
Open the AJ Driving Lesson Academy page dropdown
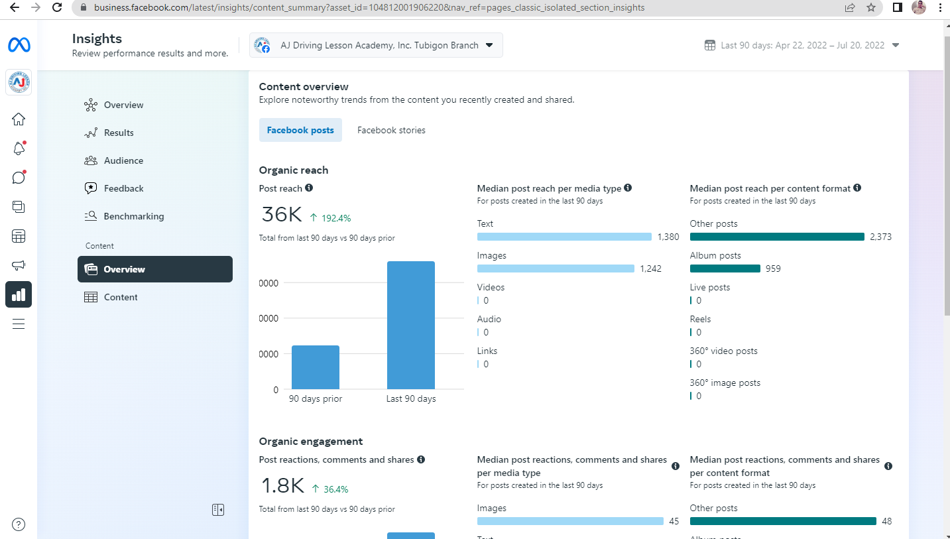click(x=376, y=45)
